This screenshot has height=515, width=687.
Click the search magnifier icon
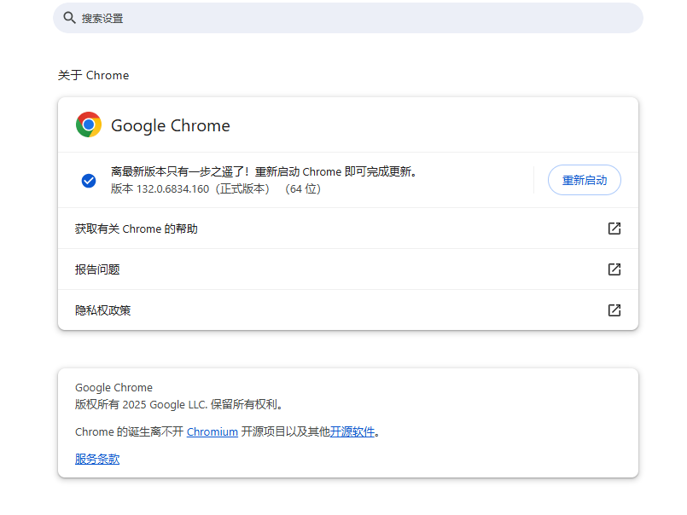click(x=69, y=18)
